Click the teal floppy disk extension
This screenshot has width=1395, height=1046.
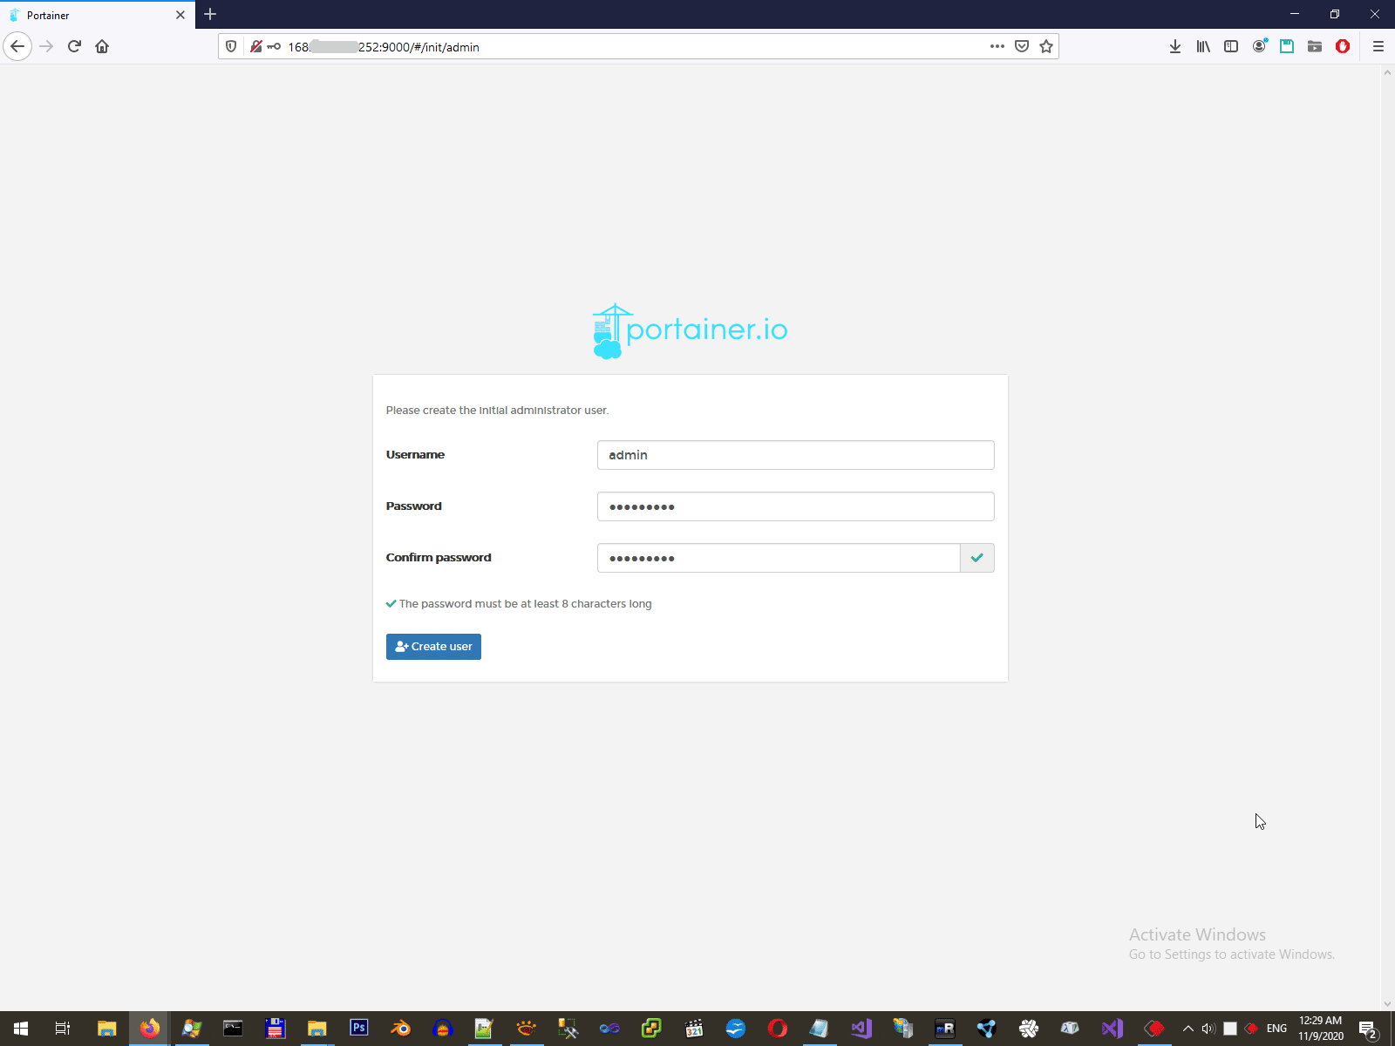click(1287, 47)
